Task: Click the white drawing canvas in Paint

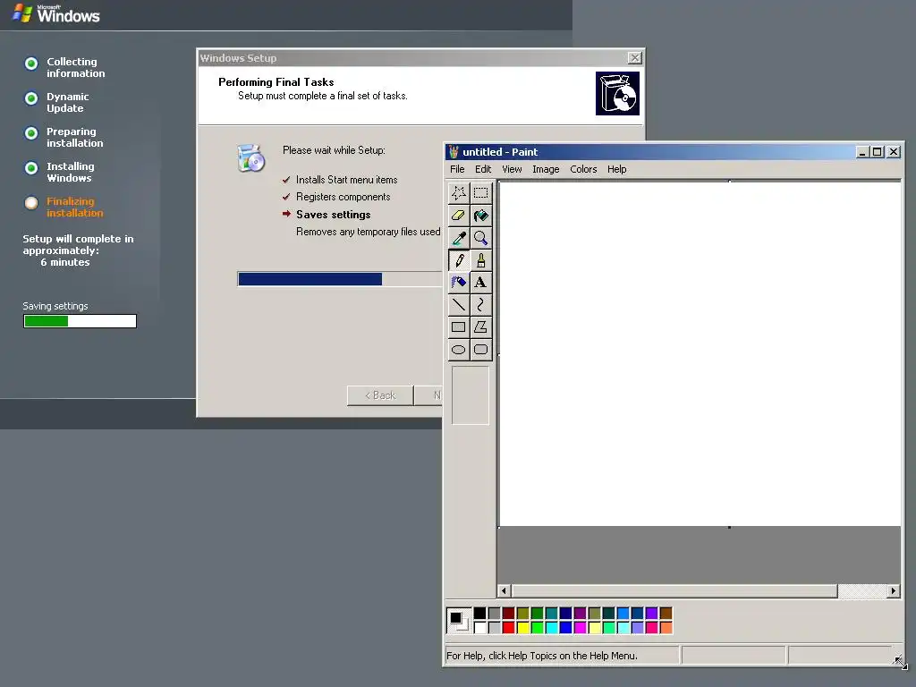Action: click(700, 354)
